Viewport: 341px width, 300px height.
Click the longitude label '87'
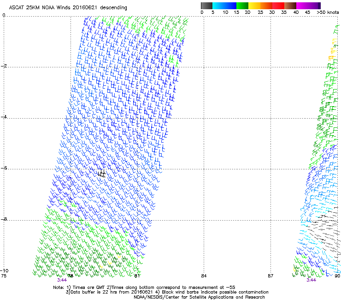pos(270,276)
